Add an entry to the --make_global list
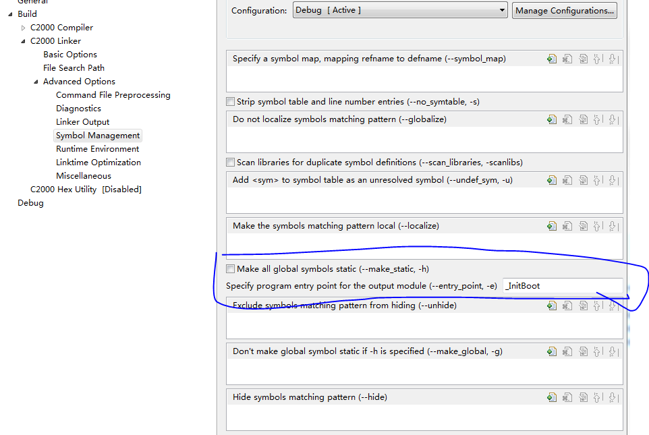649x435 pixels. click(552, 351)
